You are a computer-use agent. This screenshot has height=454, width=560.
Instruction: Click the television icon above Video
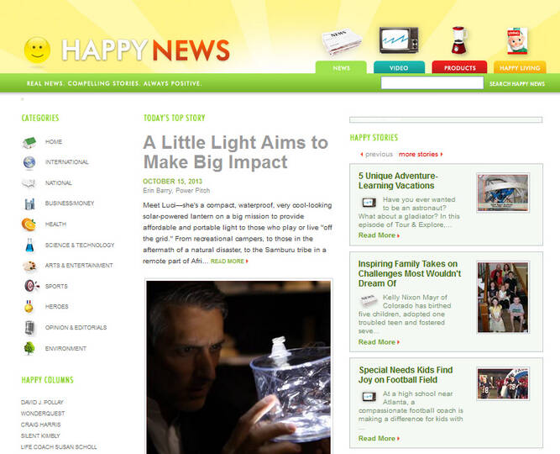[x=399, y=40]
